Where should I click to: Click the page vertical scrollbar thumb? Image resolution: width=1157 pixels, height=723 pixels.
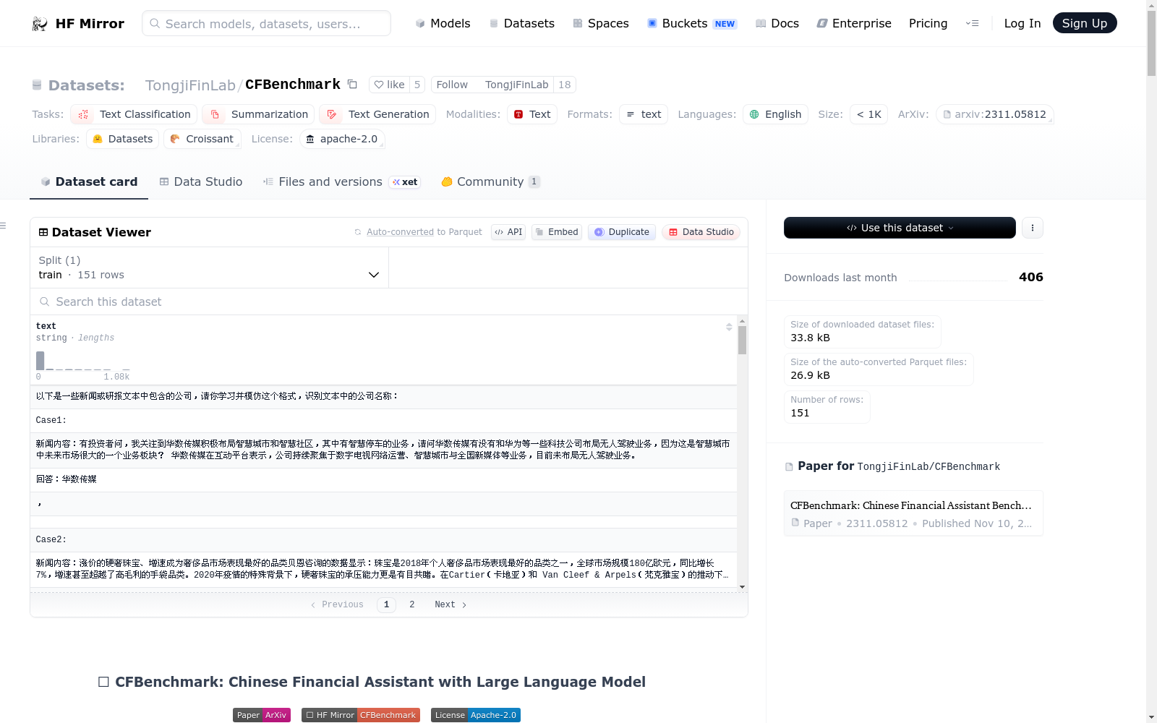(1151, 43)
